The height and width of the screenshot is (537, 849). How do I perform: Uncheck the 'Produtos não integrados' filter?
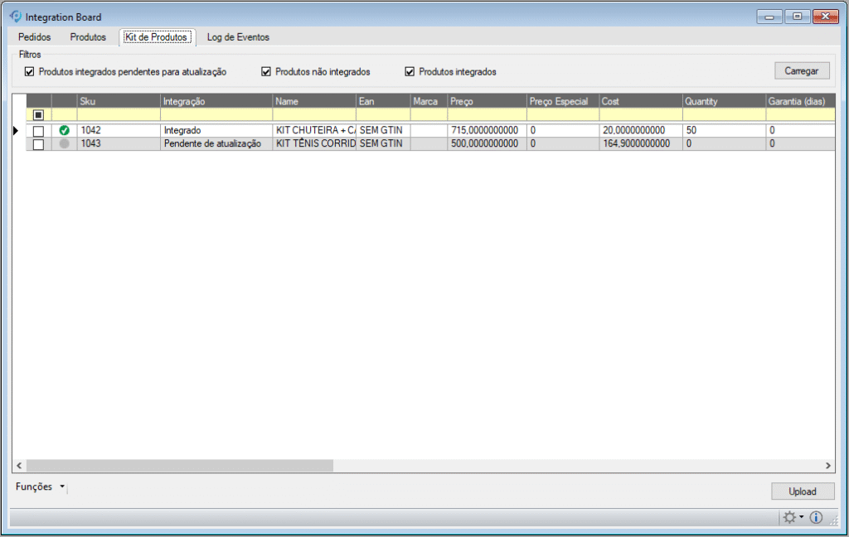266,72
